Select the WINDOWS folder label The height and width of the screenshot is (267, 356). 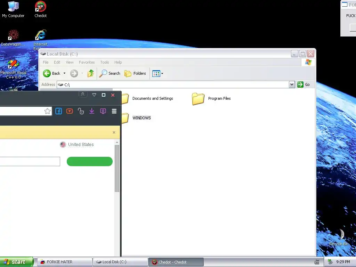click(142, 118)
